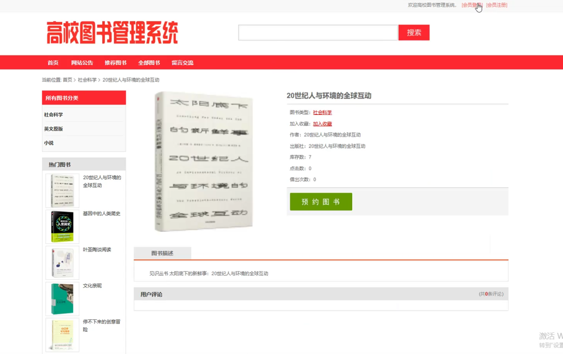Click the green 预约图书 reserve button

point(321,202)
